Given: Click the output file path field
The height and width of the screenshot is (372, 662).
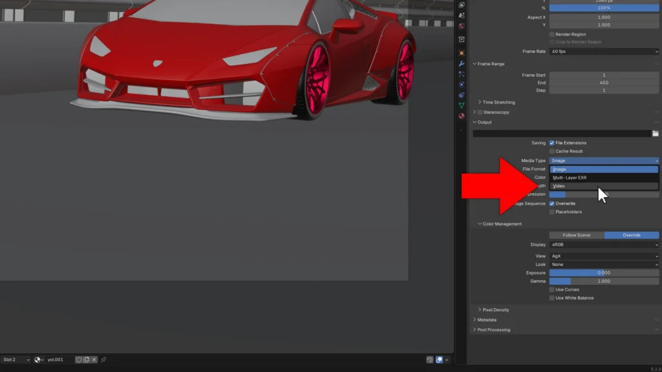Looking at the screenshot, I should click(x=562, y=134).
